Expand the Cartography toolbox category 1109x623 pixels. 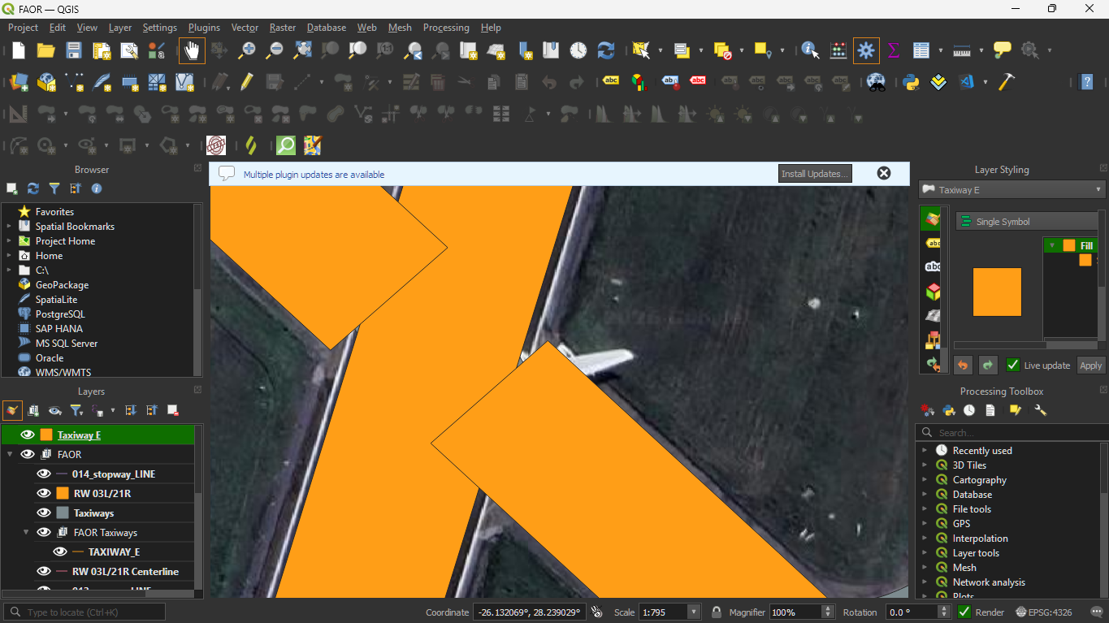coord(925,480)
